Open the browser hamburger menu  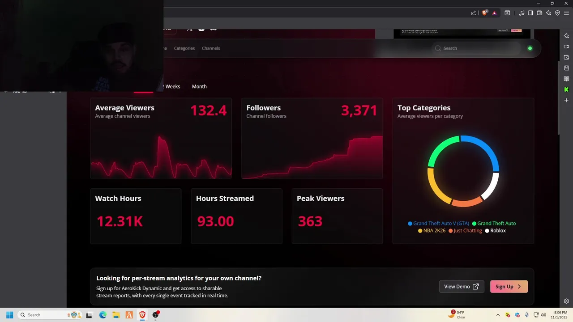566,13
